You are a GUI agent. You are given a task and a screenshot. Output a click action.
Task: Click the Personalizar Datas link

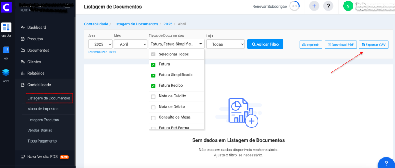(102, 52)
